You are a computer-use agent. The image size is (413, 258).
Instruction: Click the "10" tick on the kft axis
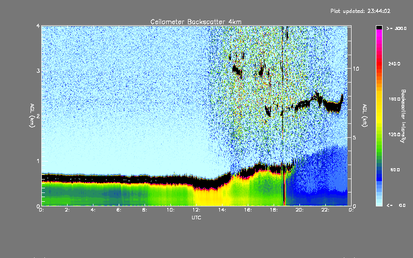click(x=356, y=69)
